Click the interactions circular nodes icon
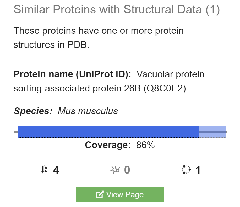 coord(186,170)
